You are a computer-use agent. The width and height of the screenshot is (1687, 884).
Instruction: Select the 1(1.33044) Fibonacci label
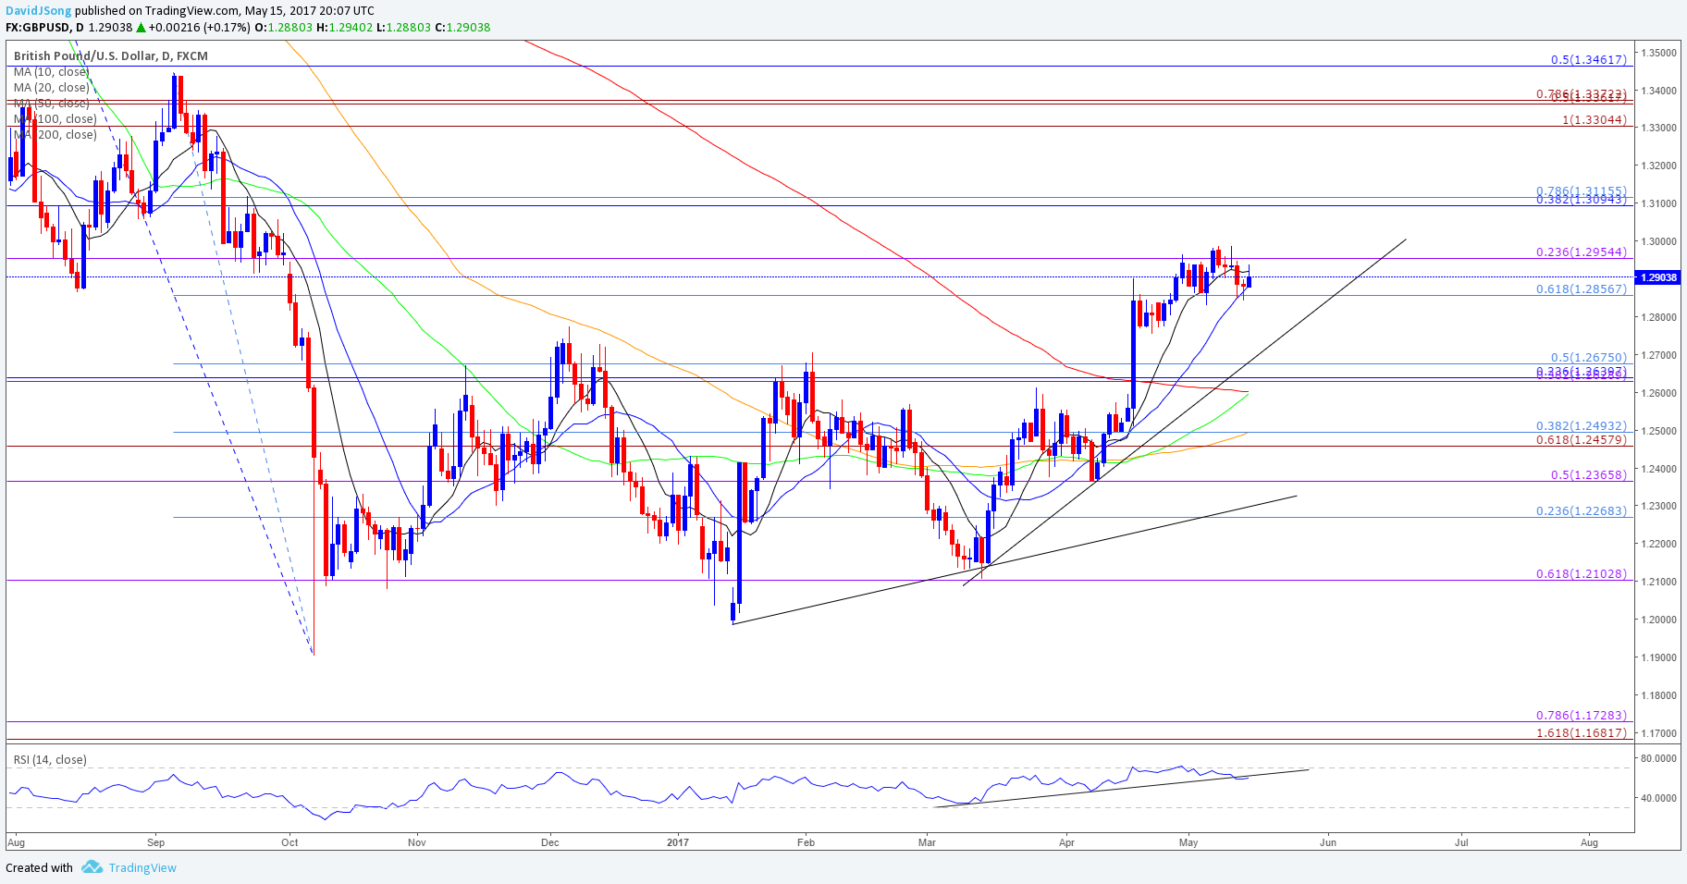tap(1594, 119)
